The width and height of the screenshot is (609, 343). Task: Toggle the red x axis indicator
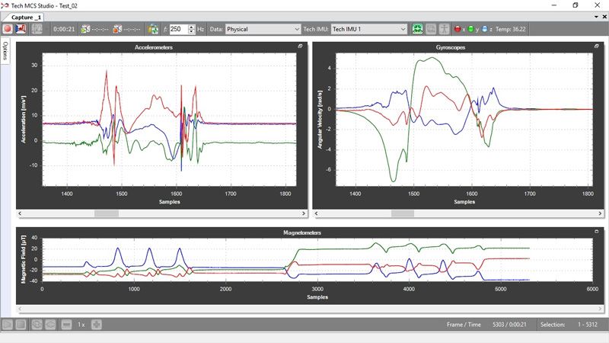coord(459,29)
